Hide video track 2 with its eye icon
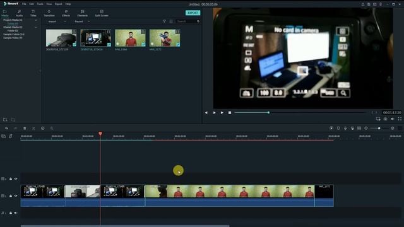404x227 pixels. click(x=16, y=178)
